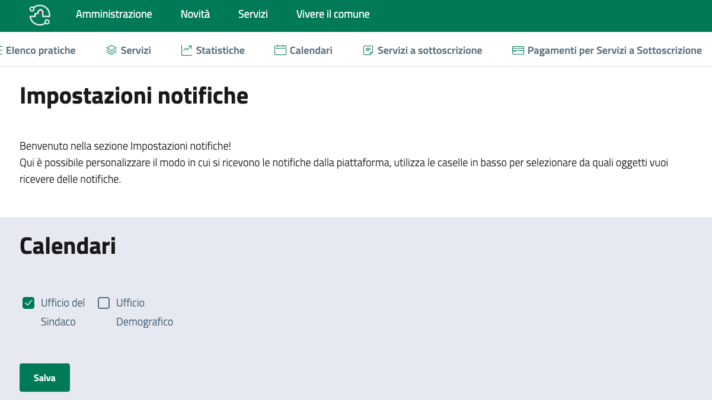Open the Servizi a sottoscrizione text link
The height and width of the screenshot is (400, 712).
pos(430,50)
